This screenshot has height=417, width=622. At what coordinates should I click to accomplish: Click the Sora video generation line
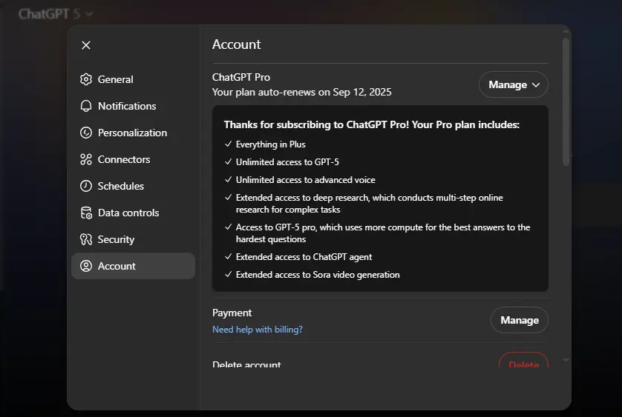click(x=318, y=275)
